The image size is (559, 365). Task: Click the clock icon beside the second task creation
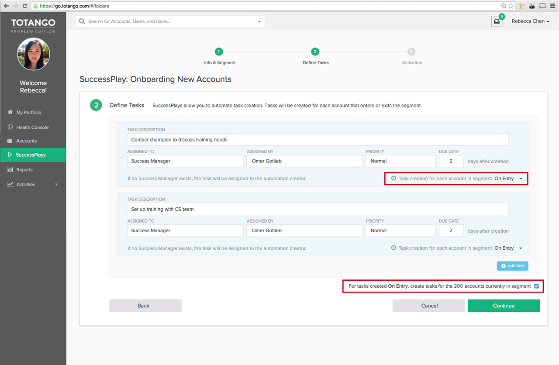click(393, 248)
